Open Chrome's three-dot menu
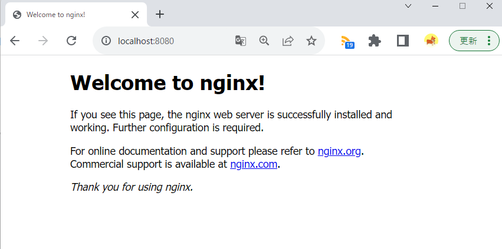This screenshot has width=502, height=249. (x=489, y=41)
